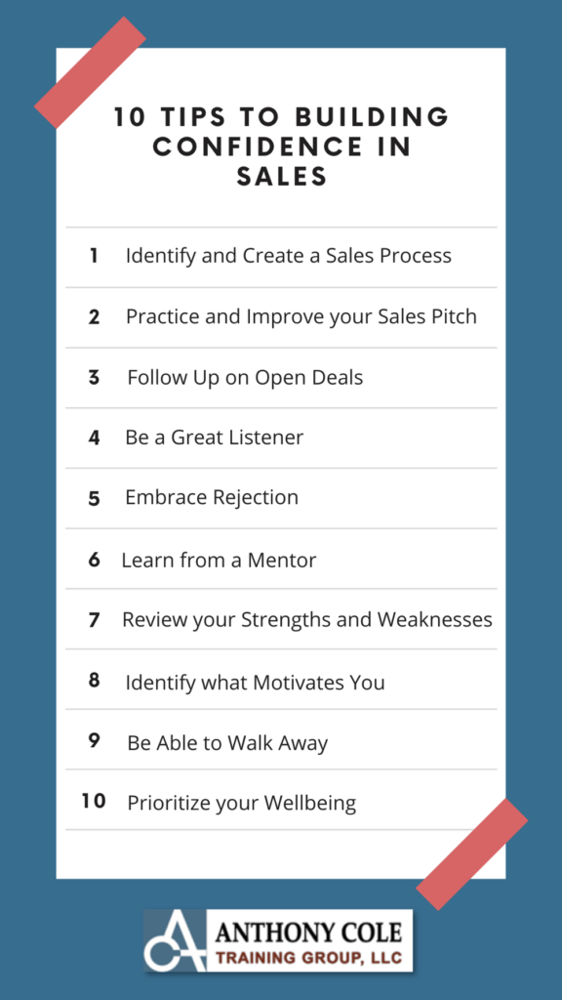Click "Identify what Motivates You" text
The width and height of the screenshot is (562, 1000).
tap(255, 683)
